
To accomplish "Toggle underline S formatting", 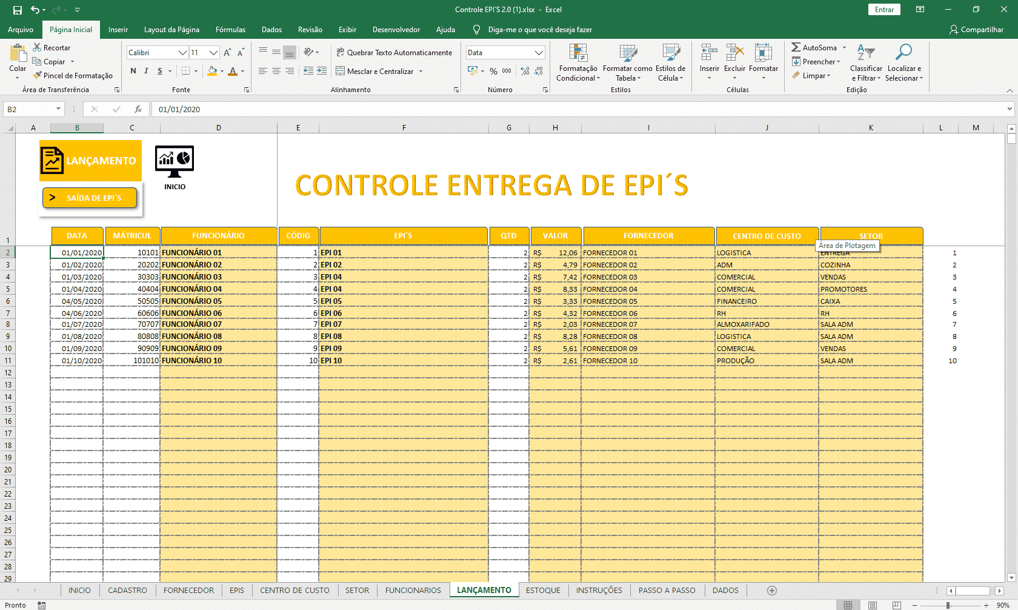I will coord(160,71).
